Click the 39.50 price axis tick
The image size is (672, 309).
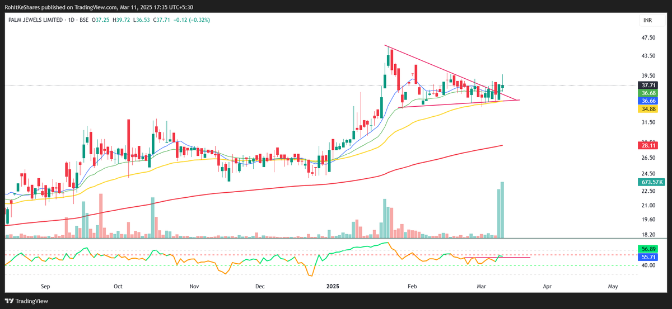coord(648,76)
